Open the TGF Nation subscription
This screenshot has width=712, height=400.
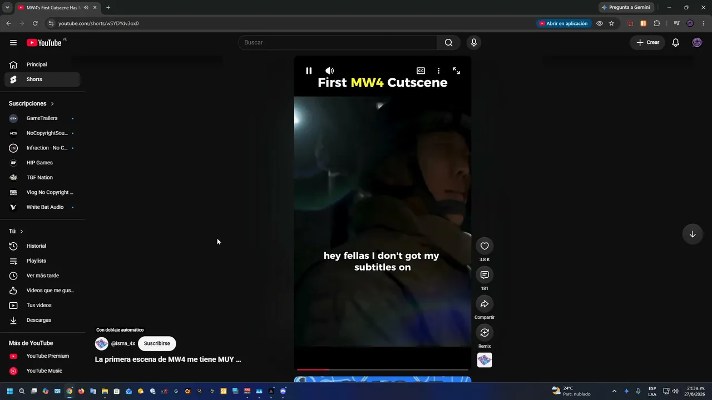[x=42, y=178]
